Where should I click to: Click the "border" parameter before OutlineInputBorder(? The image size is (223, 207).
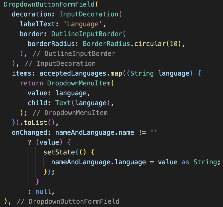point(32,34)
